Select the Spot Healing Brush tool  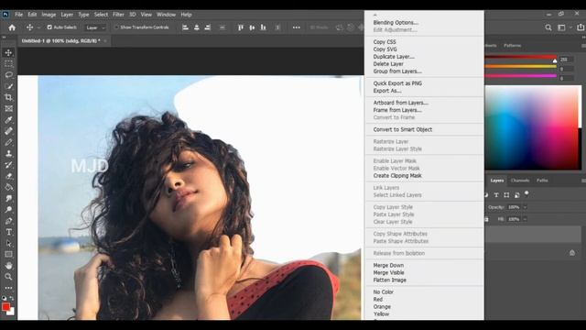coord(8,131)
